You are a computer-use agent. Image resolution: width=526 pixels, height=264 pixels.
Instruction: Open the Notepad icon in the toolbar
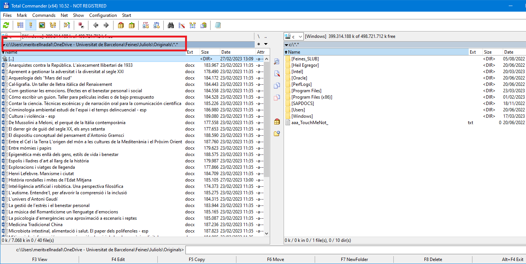point(218,25)
